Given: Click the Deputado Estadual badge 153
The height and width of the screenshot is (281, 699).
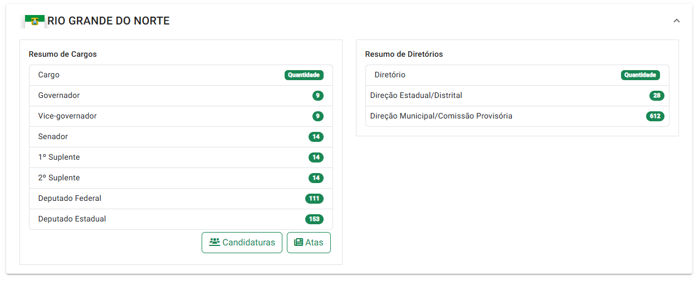Looking at the screenshot, I should pyautogui.click(x=314, y=219).
